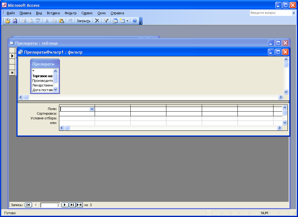Minimize the ПрепаратыФильтр1 filter window
Viewport: 298px width, 217px height.
click(x=271, y=52)
